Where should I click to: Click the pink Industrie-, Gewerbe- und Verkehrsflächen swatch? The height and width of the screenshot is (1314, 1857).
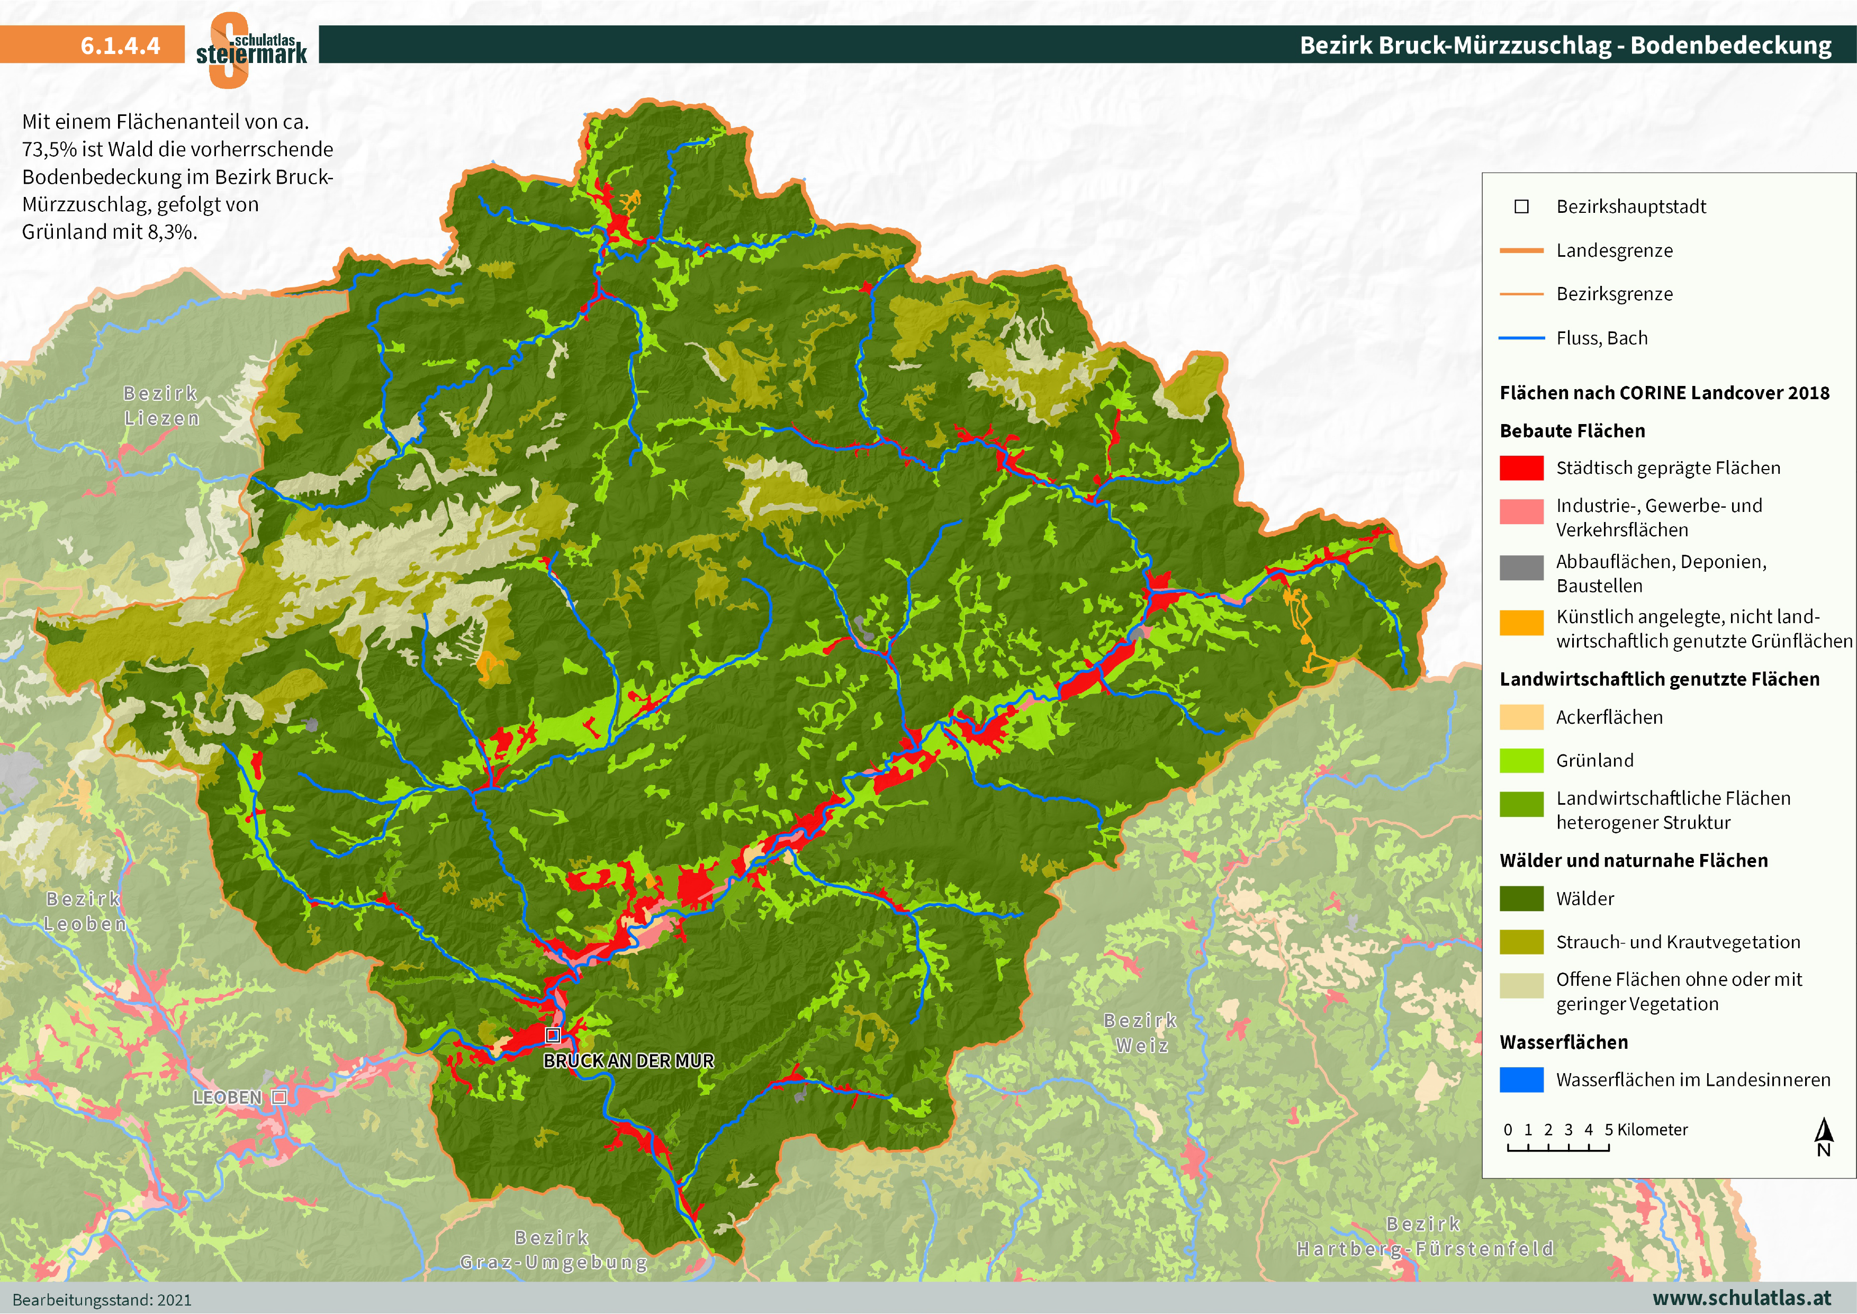(x=1521, y=511)
